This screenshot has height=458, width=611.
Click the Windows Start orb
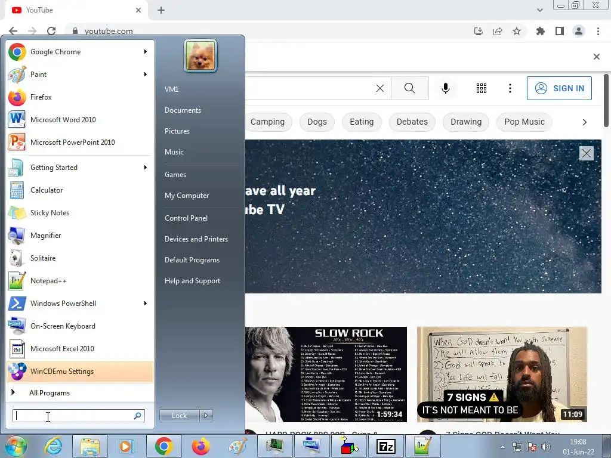pyautogui.click(x=16, y=446)
